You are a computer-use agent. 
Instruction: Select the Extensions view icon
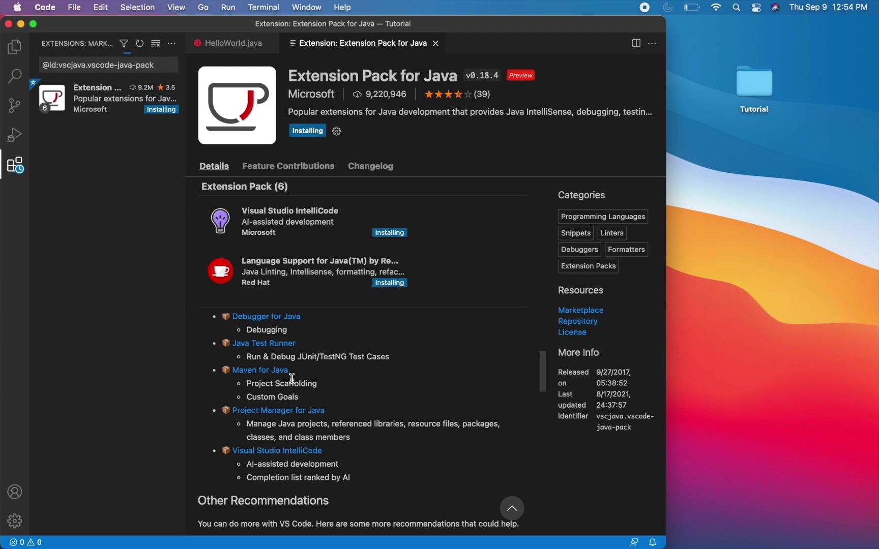pyautogui.click(x=14, y=165)
